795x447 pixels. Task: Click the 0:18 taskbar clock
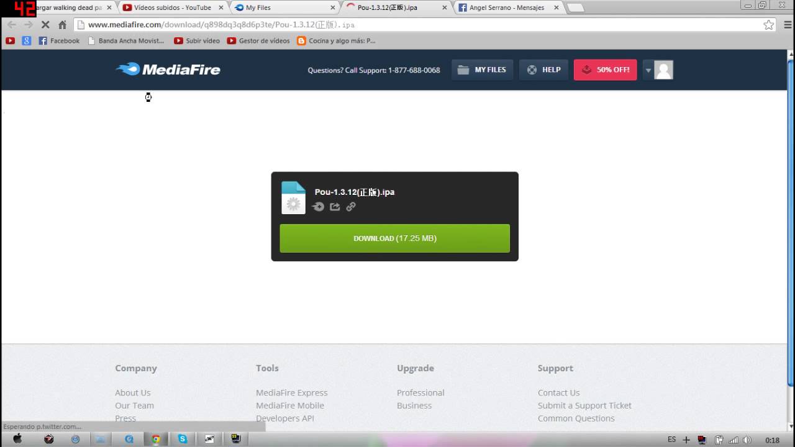[x=773, y=440]
